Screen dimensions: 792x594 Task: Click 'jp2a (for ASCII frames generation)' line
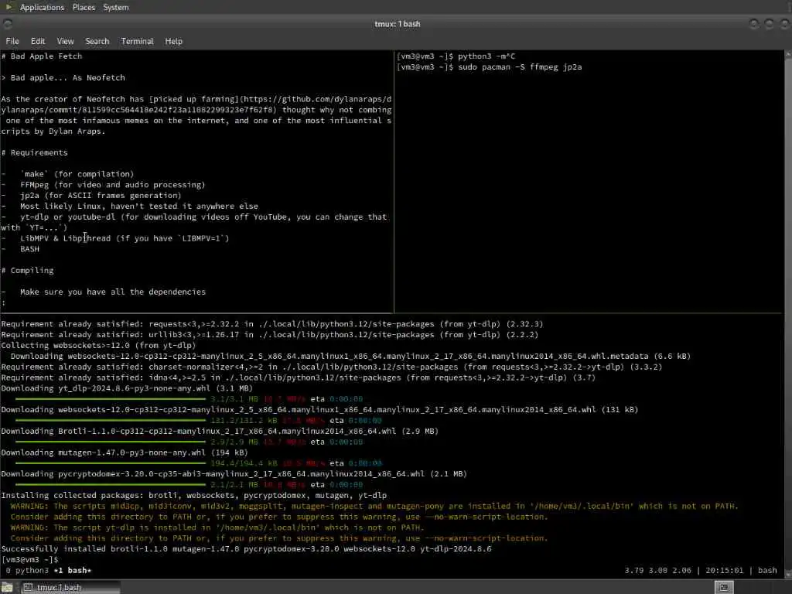[x=101, y=196]
